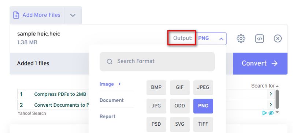Choose BMP output format
Screen dimensions: 293x133
pyautogui.click(x=156, y=87)
